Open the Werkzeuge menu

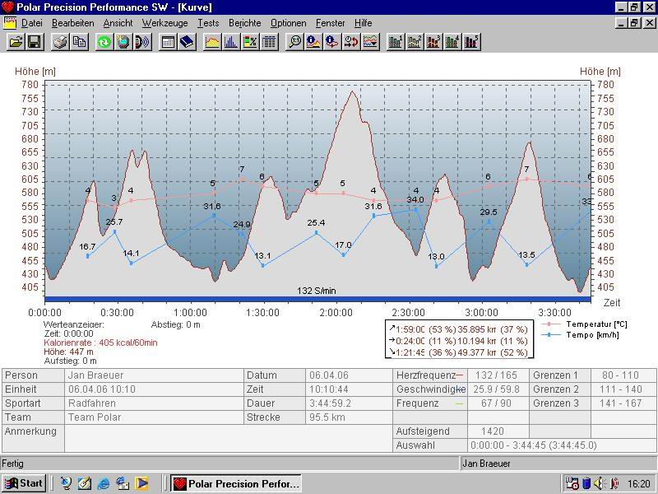pyautogui.click(x=164, y=23)
